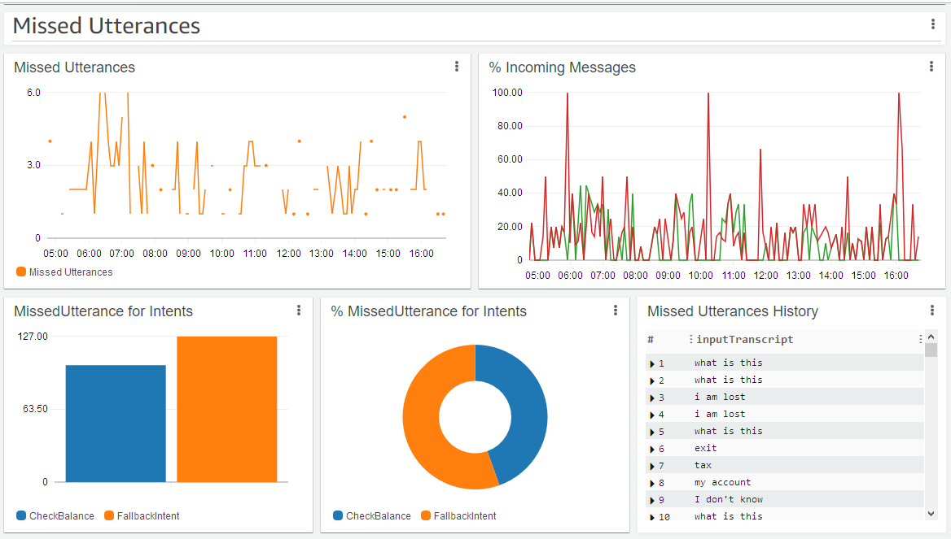The image size is (951, 539).
Task: Open Missed Utterances History widget menu
Action: pos(931,310)
